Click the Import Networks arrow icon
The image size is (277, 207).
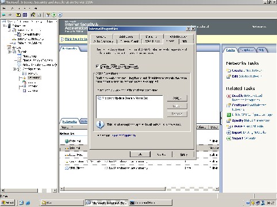tap(229, 138)
